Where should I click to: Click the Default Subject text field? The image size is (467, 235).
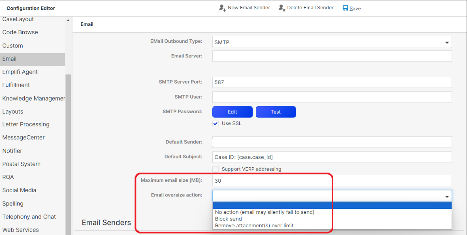[x=331, y=157]
